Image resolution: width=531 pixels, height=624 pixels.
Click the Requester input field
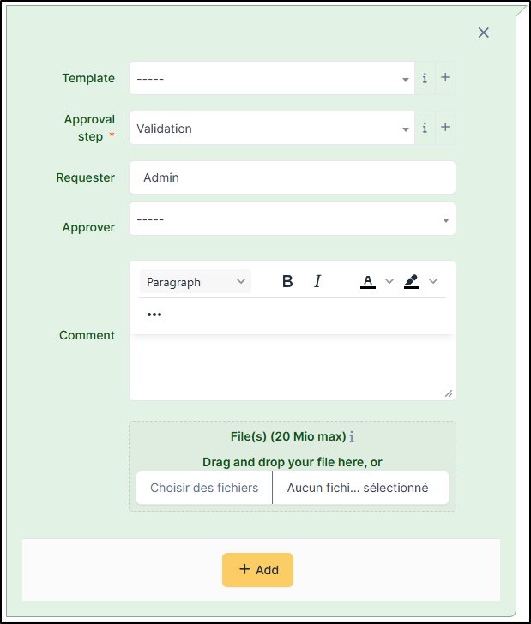coord(292,177)
